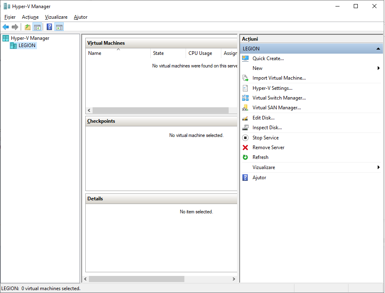This screenshot has height=293, width=385.
Task: Select Hyper-V Manager root tree node
Action: 30,38
